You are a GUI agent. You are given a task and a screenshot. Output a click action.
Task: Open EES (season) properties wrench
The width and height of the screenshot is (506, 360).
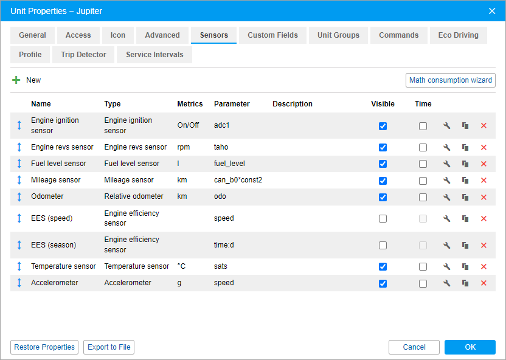tap(446, 246)
